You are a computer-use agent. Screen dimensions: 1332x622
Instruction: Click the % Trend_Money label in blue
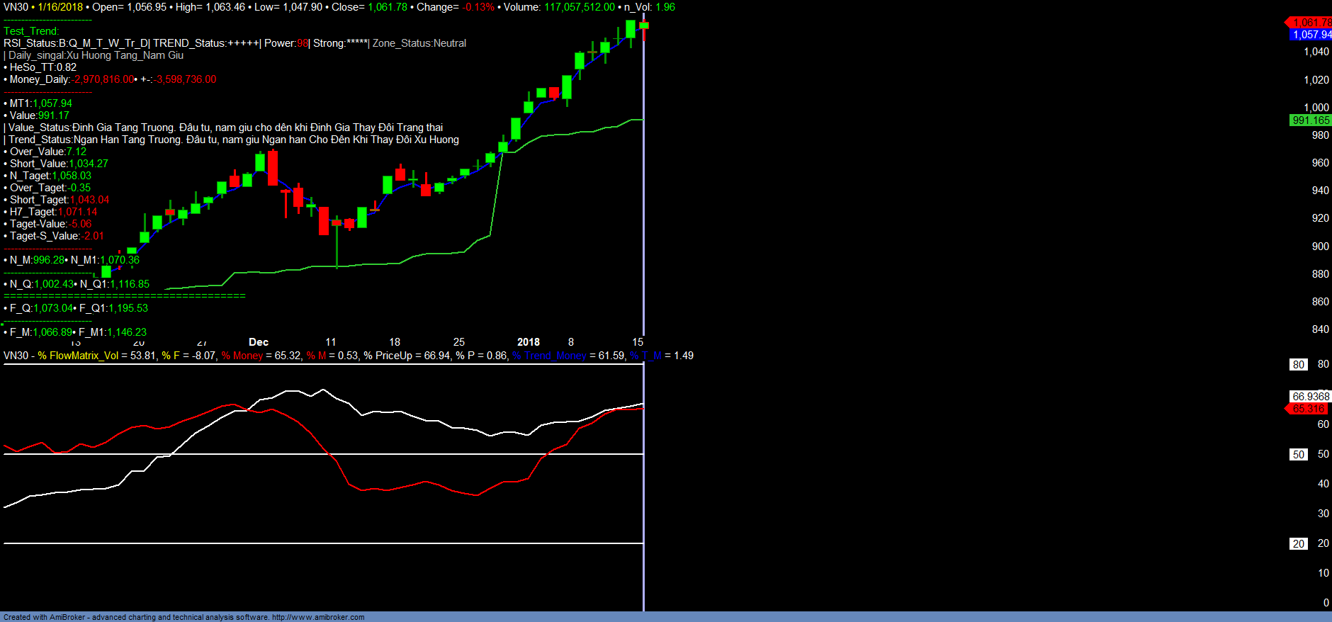pyautogui.click(x=550, y=356)
